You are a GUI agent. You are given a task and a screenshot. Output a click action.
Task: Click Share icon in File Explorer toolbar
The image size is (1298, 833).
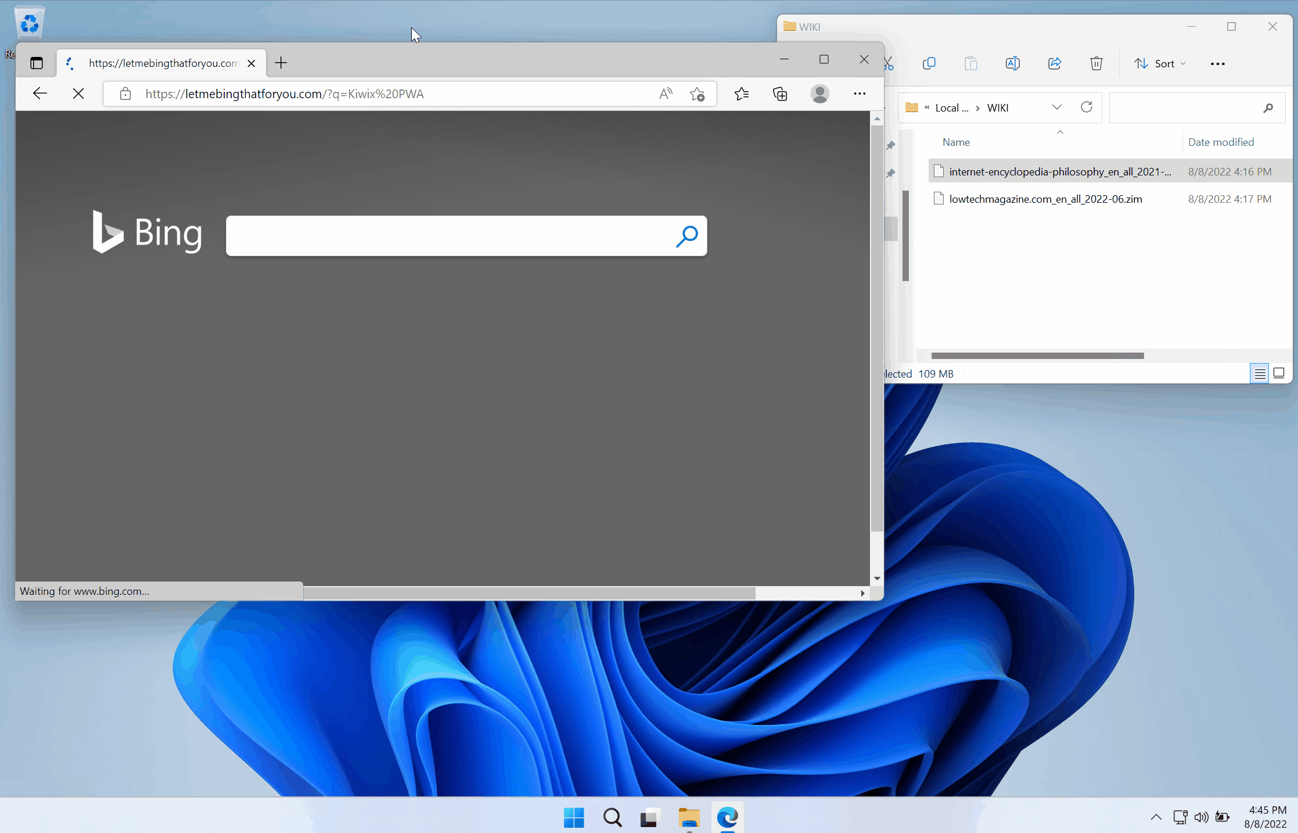pos(1055,63)
